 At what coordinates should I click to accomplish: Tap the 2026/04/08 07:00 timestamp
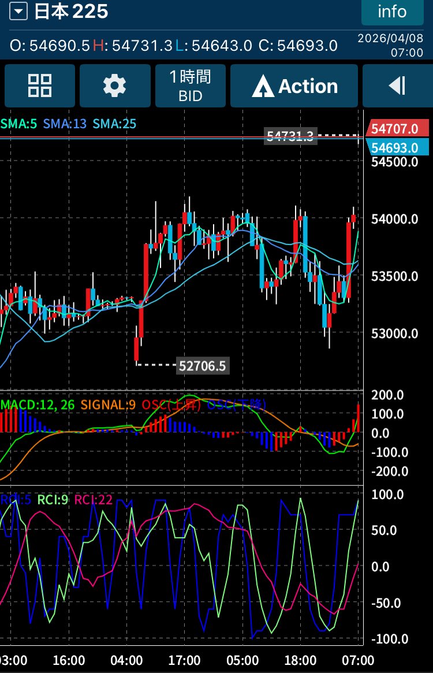tap(390, 45)
